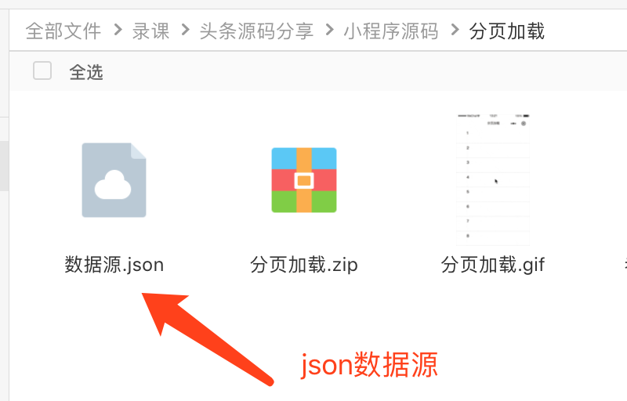Click the current 分页加载 breadcrumb

coord(506,31)
